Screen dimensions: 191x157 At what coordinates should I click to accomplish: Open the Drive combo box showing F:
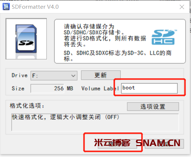click(x=54, y=76)
